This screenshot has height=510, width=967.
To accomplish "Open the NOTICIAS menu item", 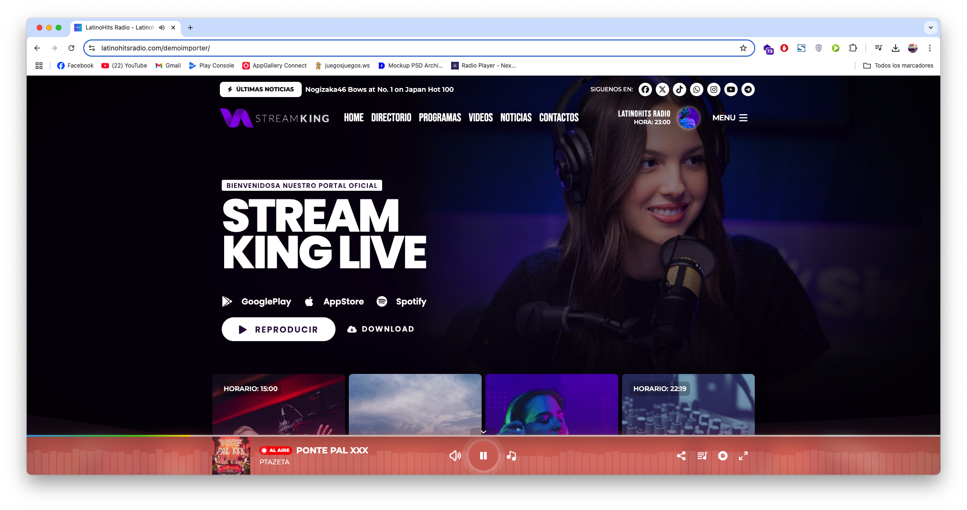I will tap(515, 118).
